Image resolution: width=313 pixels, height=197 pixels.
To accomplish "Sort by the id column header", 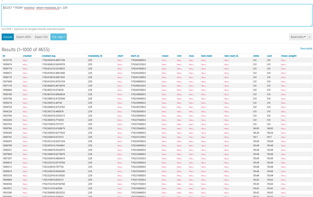I will pos(4,56).
